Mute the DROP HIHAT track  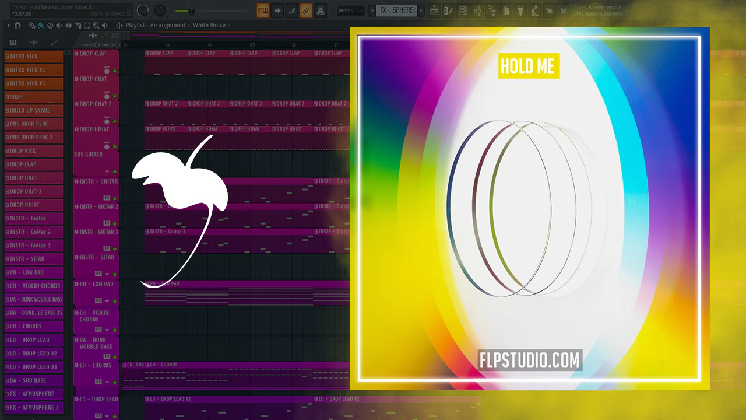115,147
